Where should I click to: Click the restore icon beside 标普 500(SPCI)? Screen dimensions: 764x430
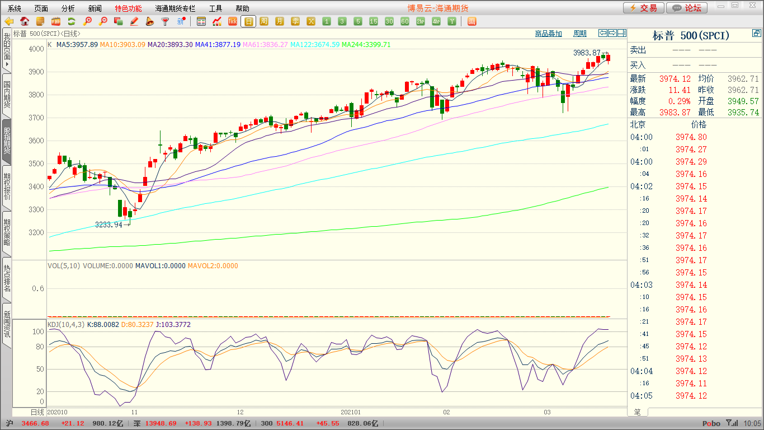757,34
